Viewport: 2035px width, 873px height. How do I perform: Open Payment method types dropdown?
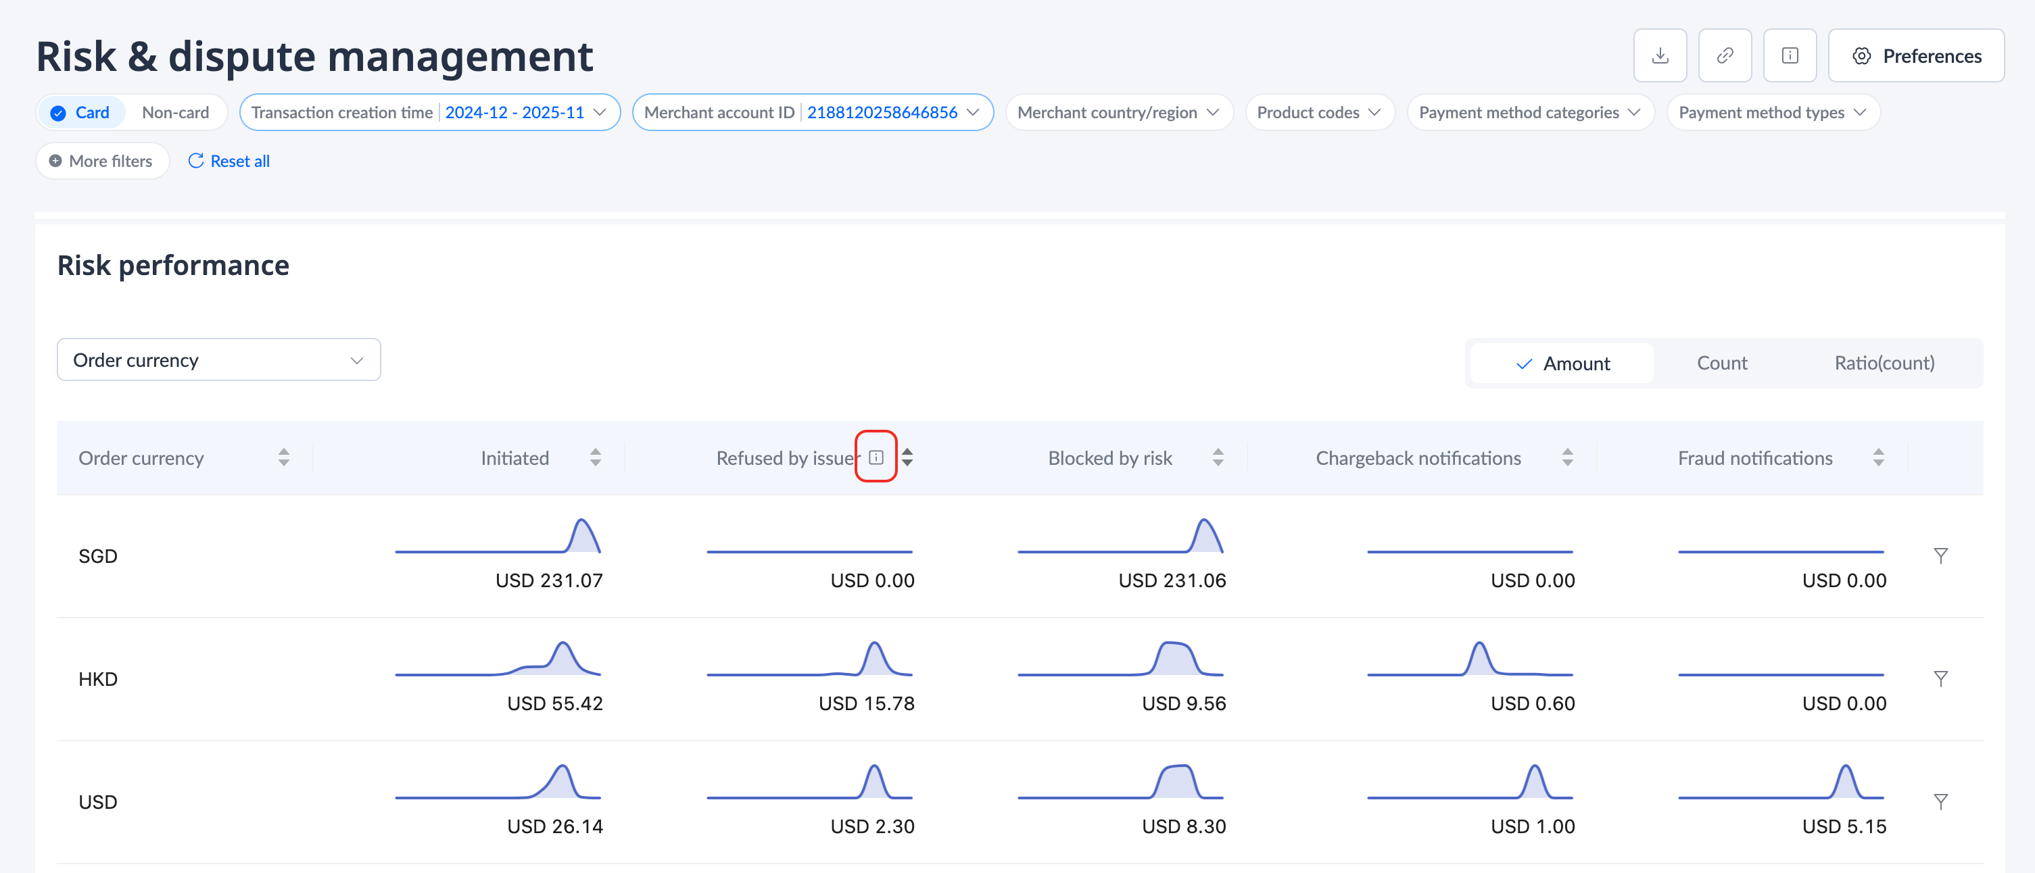click(x=1772, y=113)
